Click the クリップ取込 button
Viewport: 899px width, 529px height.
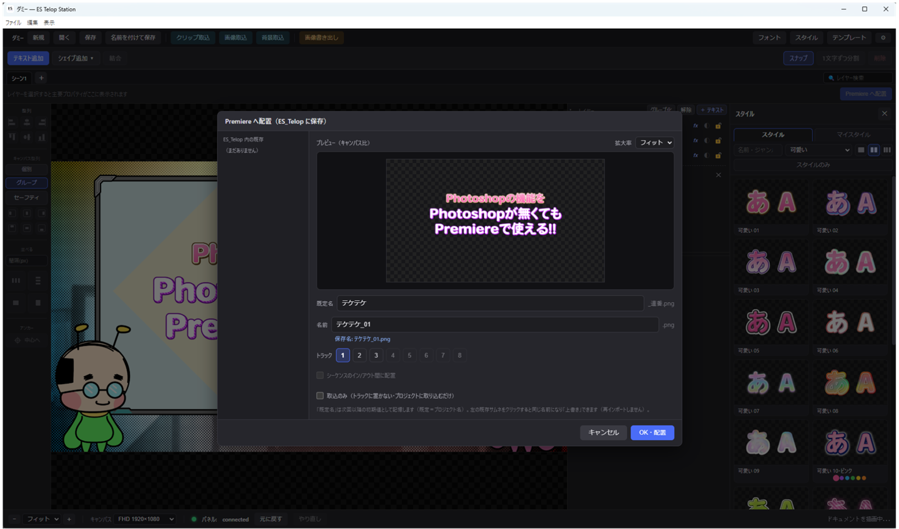(193, 37)
